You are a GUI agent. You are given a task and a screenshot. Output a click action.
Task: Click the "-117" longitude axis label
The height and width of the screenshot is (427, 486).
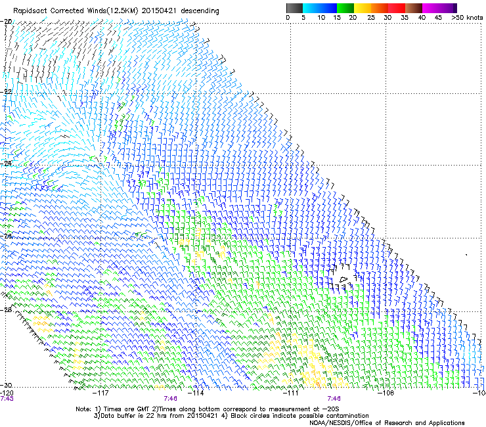pos(101,393)
